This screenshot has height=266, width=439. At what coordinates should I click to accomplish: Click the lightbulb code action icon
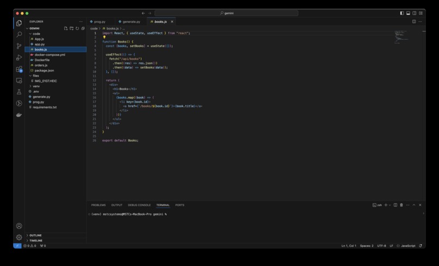104,37
